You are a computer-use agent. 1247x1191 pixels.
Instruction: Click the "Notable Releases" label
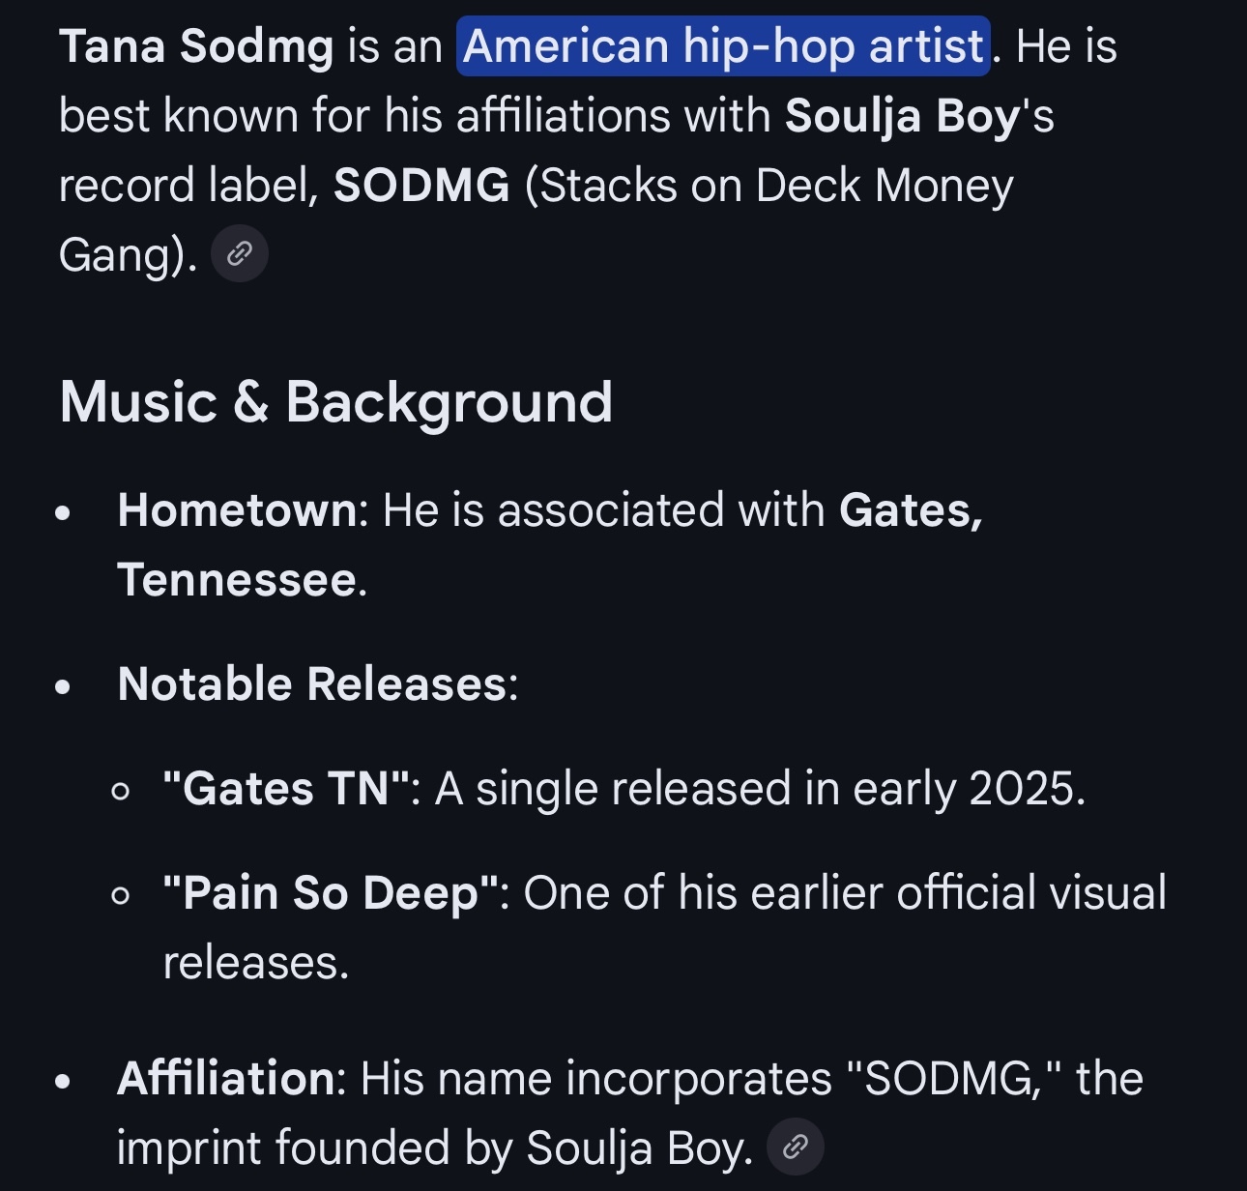point(312,684)
